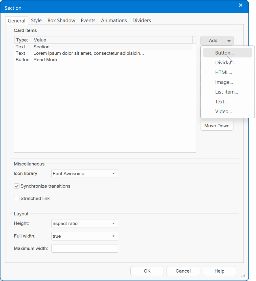This screenshot has width=256, height=281.
Task: Switch to the Style tab
Action: (36, 21)
